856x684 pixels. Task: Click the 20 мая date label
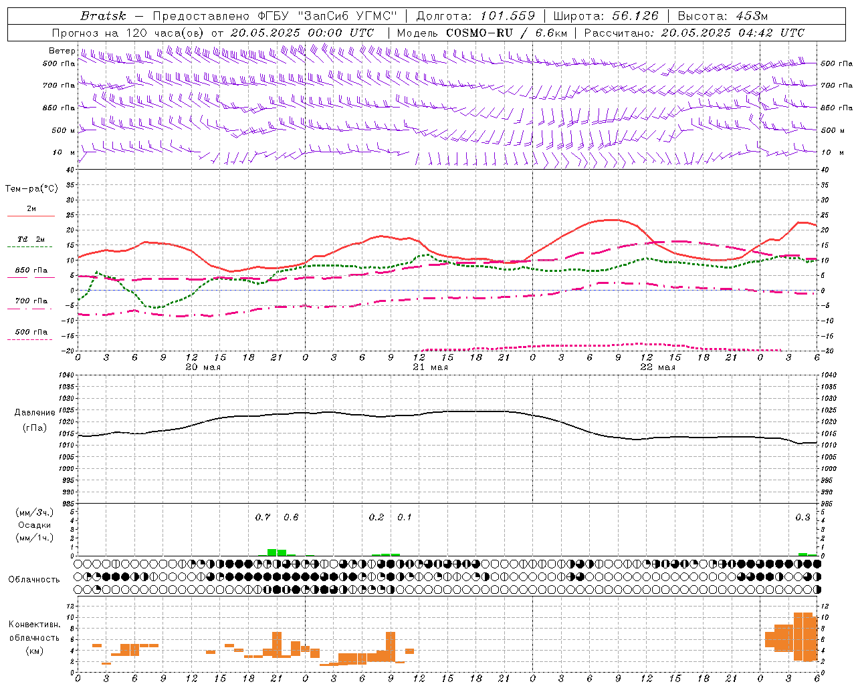203,367
